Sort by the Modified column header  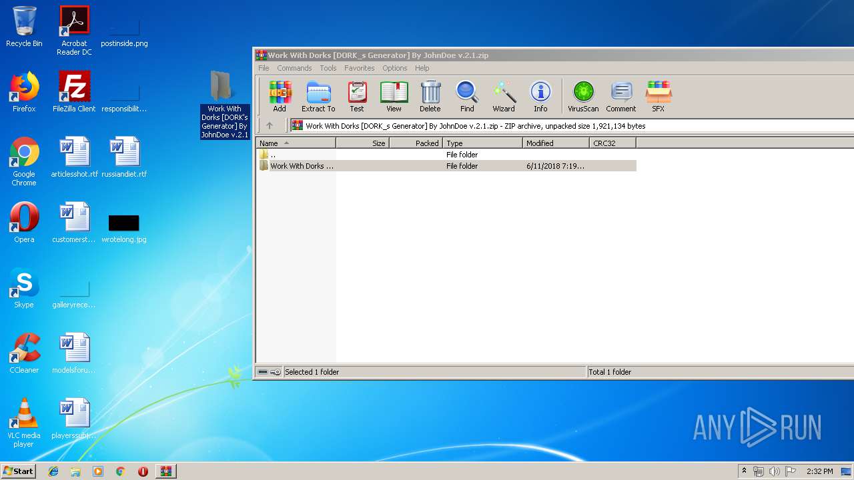[556, 143]
